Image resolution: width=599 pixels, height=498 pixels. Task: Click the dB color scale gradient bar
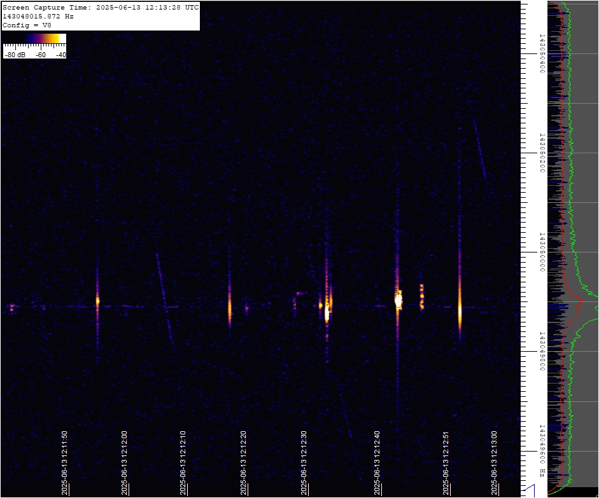pyautogui.click(x=35, y=39)
